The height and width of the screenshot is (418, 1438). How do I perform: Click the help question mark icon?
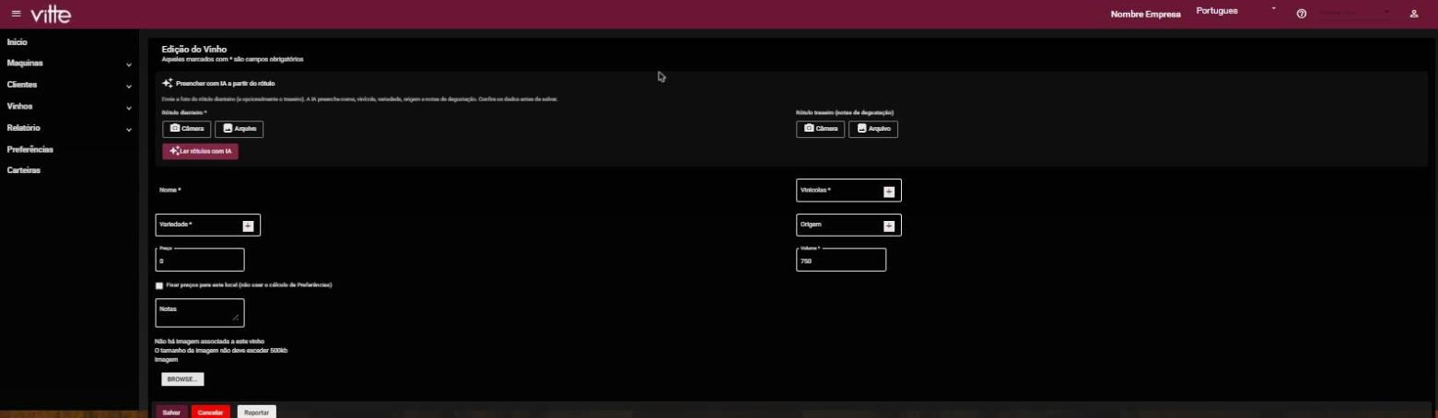click(x=1302, y=14)
